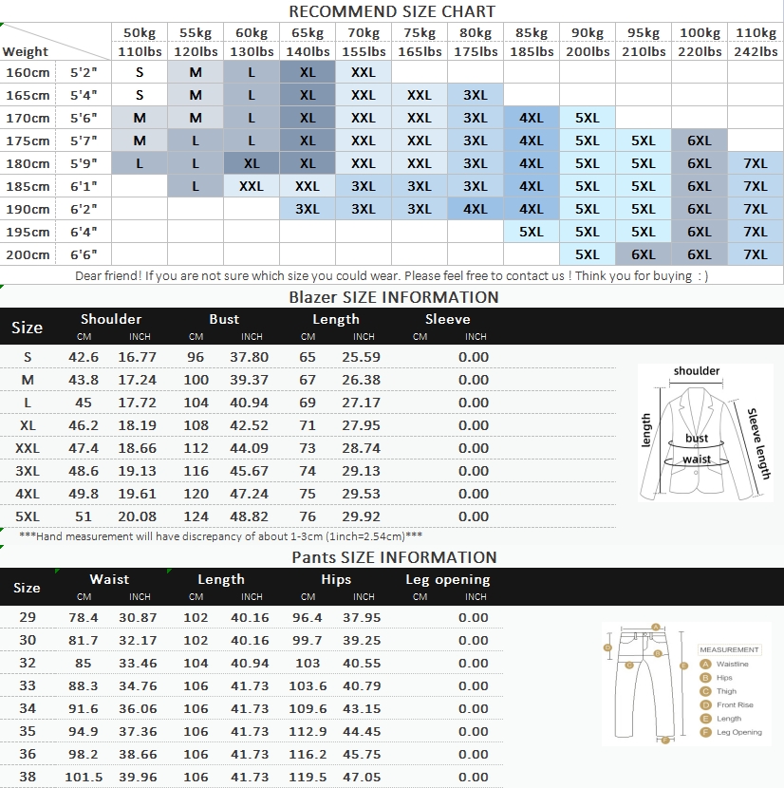The height and width of the screenshot is (788, 784).
Task: Click the Leg opening header in the Pants table
Action: click(448, 579)
